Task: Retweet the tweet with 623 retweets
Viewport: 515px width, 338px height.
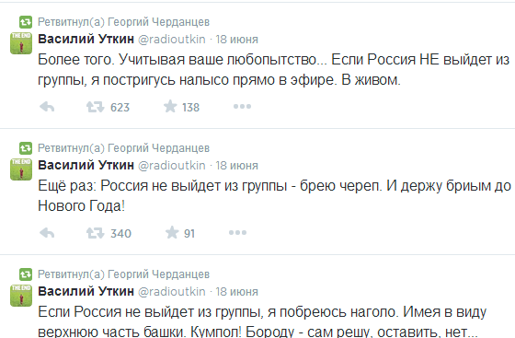Action: point(96,107)
